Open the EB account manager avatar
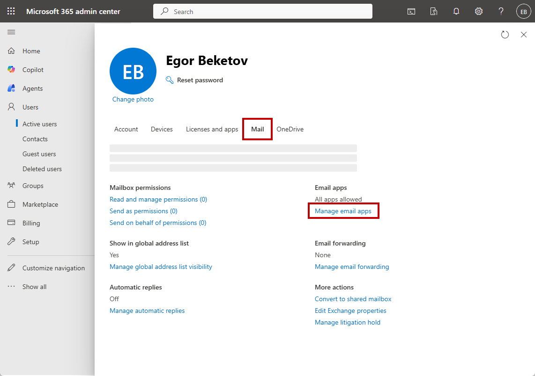The height and width of the screenshot is (376, 535). [523, 12]
